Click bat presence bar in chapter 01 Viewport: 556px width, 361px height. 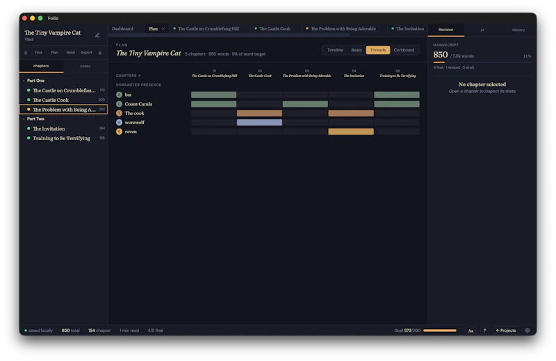(213, 94)
